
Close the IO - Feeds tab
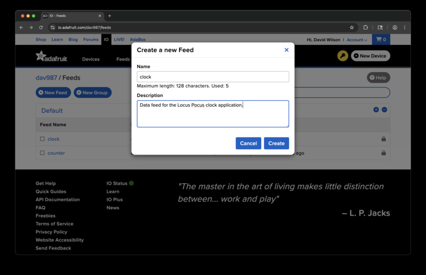tap(100, 16)
